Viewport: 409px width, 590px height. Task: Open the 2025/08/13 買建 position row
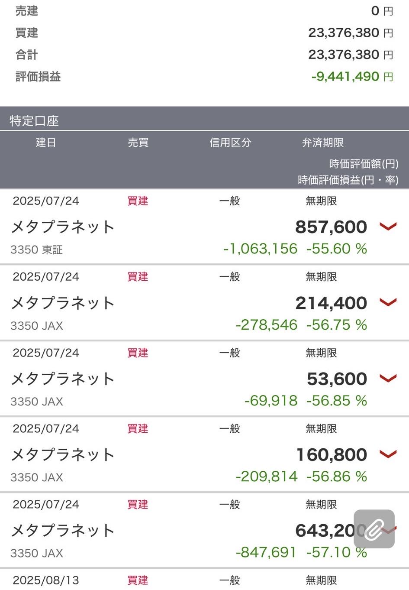[x=204, y=580]
